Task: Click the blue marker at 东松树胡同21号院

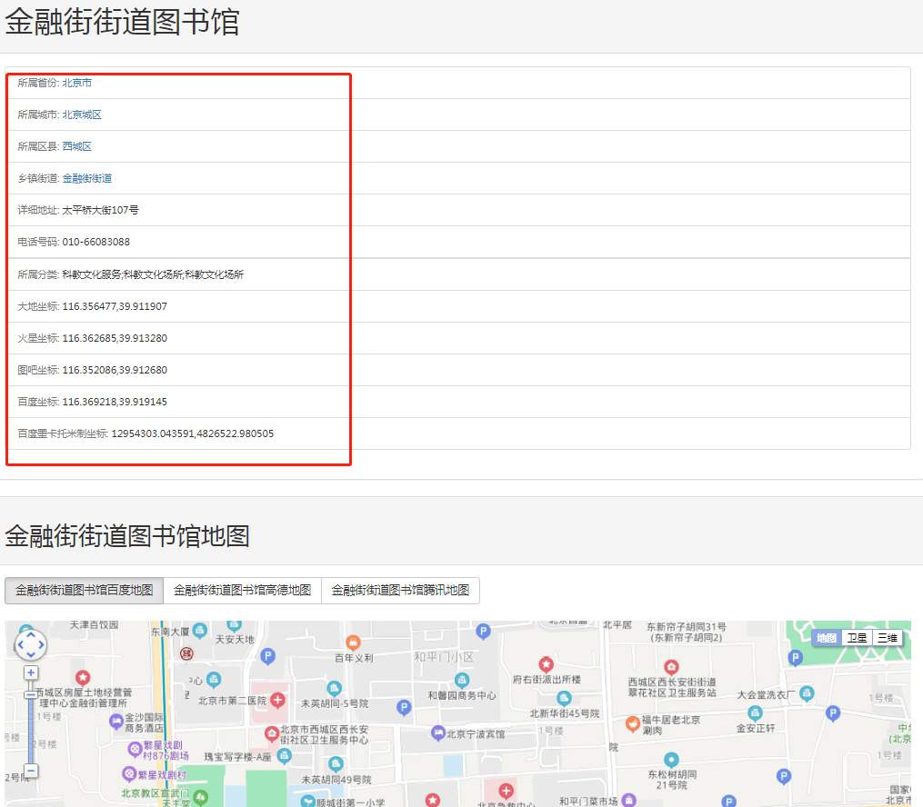Action: (x=671, y=758)
